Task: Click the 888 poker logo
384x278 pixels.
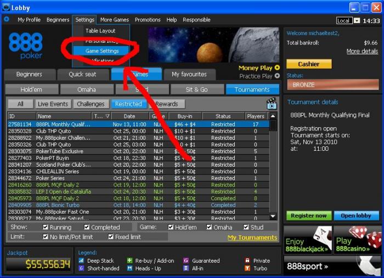Action: [x=26, y=46]
